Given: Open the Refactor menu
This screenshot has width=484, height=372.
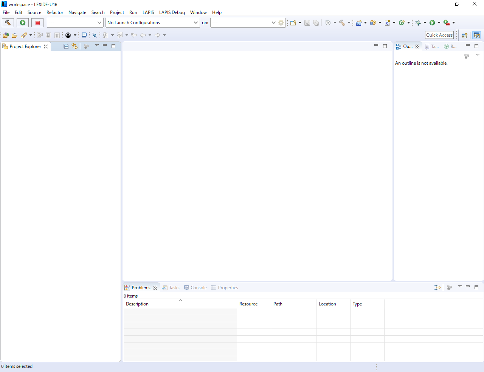Looking at the screenshot, I should coord(55,12).
